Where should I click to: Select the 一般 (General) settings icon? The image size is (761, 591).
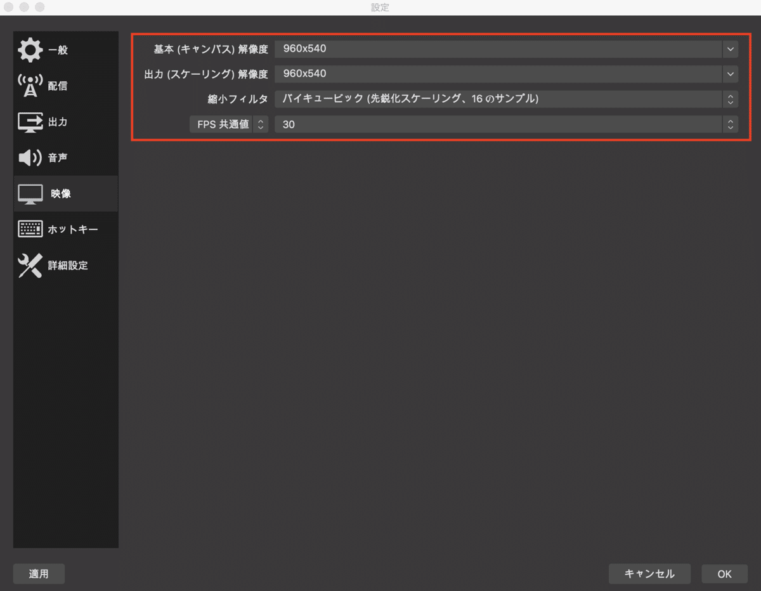coord(29,49)
